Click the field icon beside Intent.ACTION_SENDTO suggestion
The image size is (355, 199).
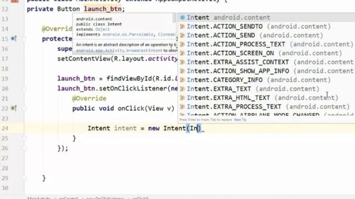(182, 27)
